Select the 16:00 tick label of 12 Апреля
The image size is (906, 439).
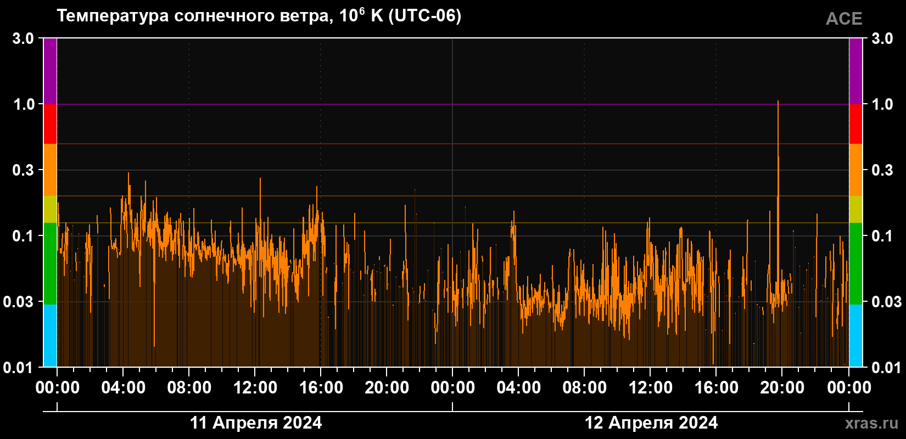(717, 387)
